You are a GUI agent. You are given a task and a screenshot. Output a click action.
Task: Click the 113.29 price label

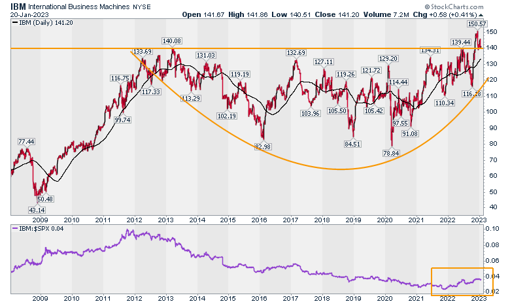(x=191, y=99)
